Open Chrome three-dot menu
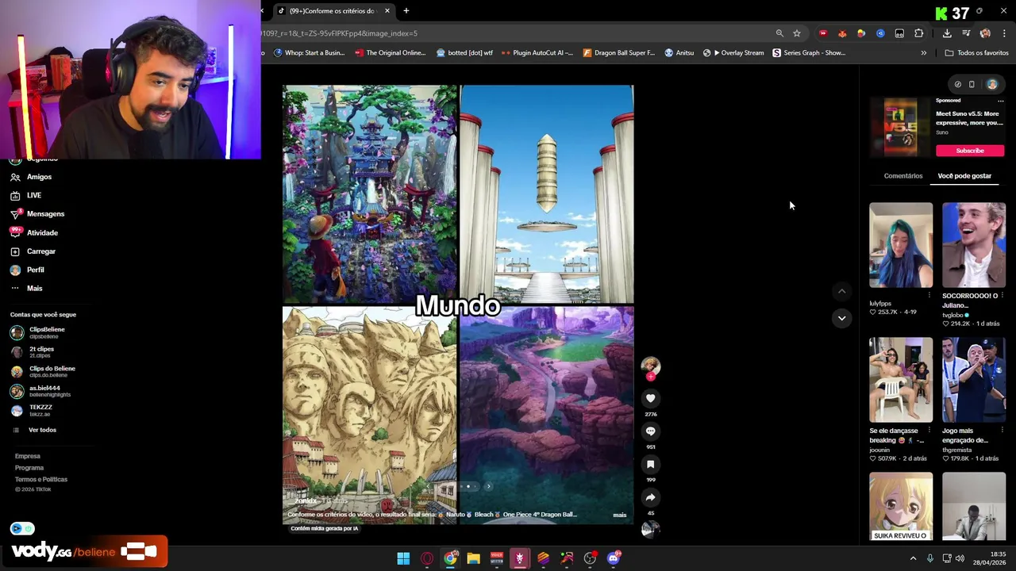This screenshot has width=1016, height=571. [1004, 33]
